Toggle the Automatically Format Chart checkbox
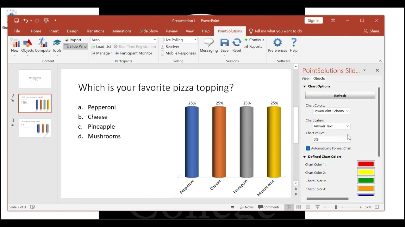Viewport: 405px width, 227px height. 308,148
